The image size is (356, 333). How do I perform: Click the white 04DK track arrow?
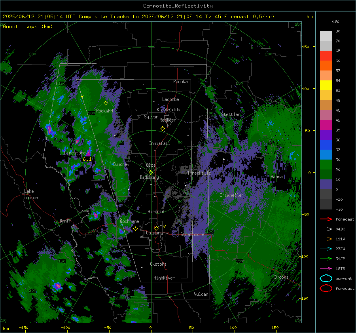click(326, 229)
